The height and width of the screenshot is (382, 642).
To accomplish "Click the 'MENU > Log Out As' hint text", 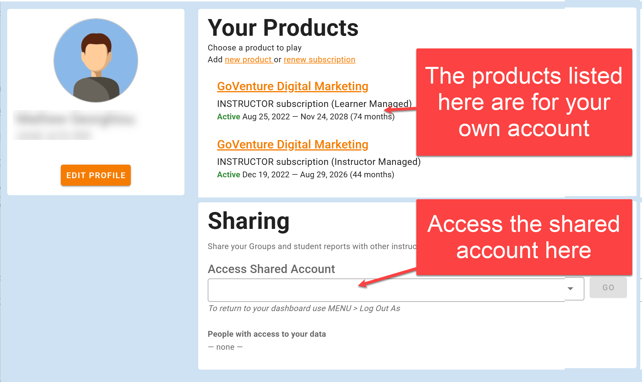I will pos(304,308).
